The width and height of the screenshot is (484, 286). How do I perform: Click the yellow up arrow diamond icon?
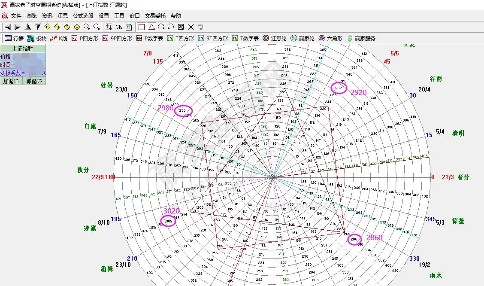67,27
